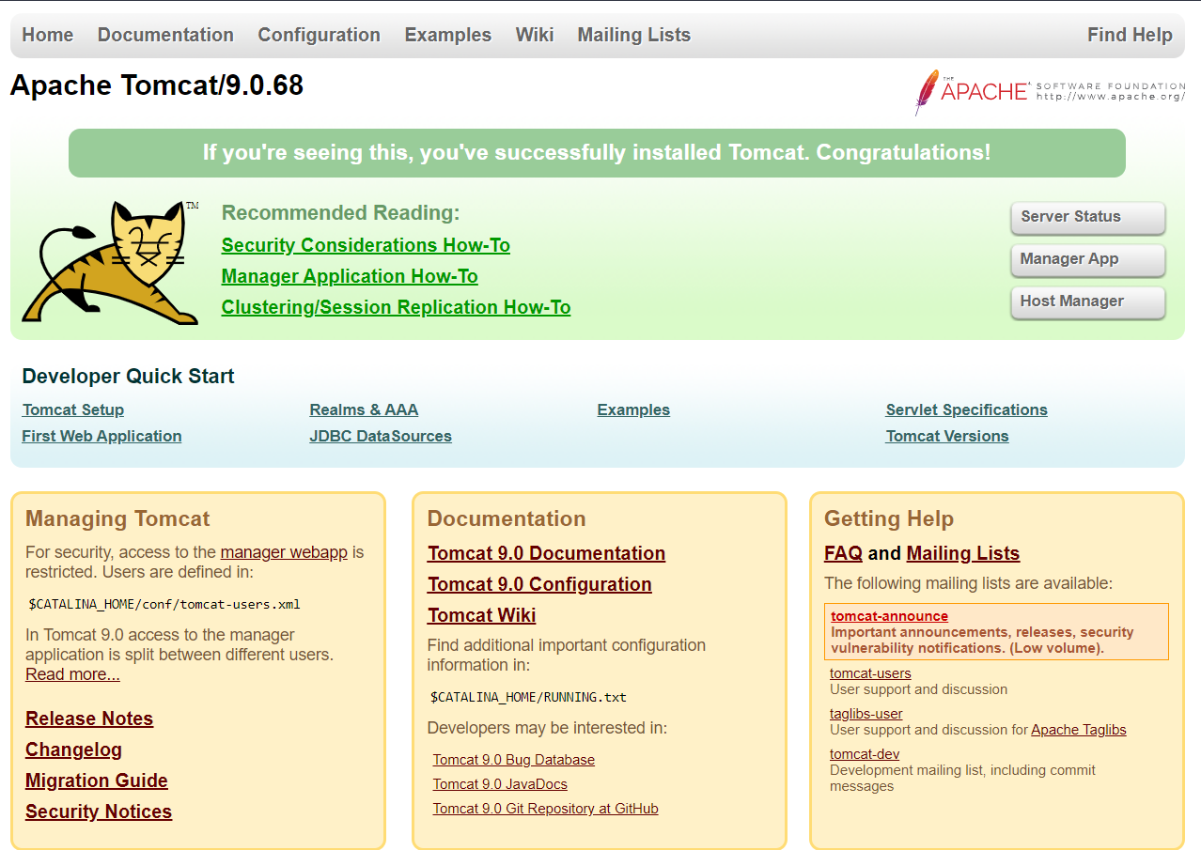Open the Server Status button
Screen dimensions: 1201x850
pyautogui.click(x=1088, y=217)
